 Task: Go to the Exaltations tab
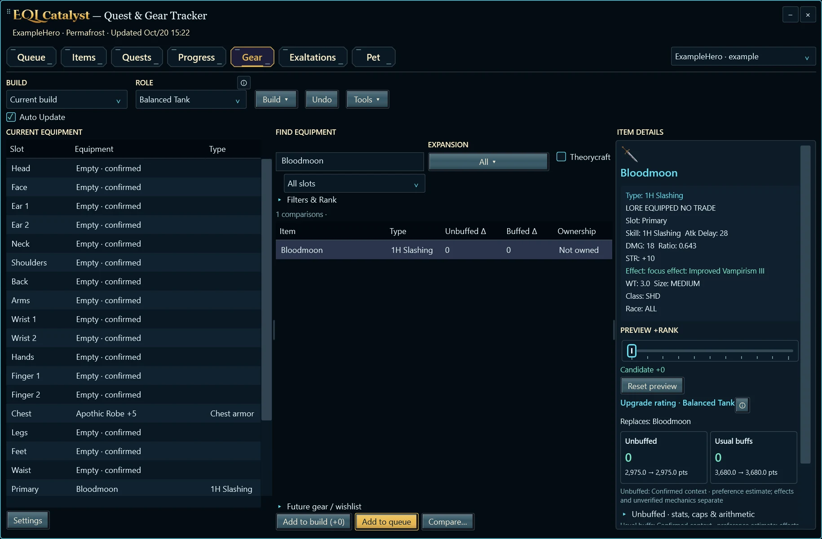pos(313,57)
